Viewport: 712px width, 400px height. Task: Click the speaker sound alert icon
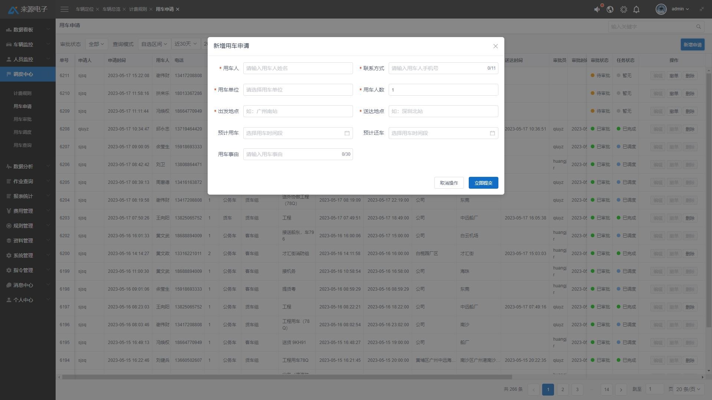(597, 9)
